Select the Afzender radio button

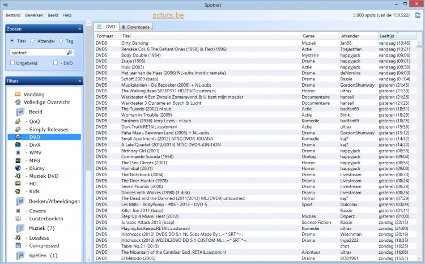pos(32,41)
